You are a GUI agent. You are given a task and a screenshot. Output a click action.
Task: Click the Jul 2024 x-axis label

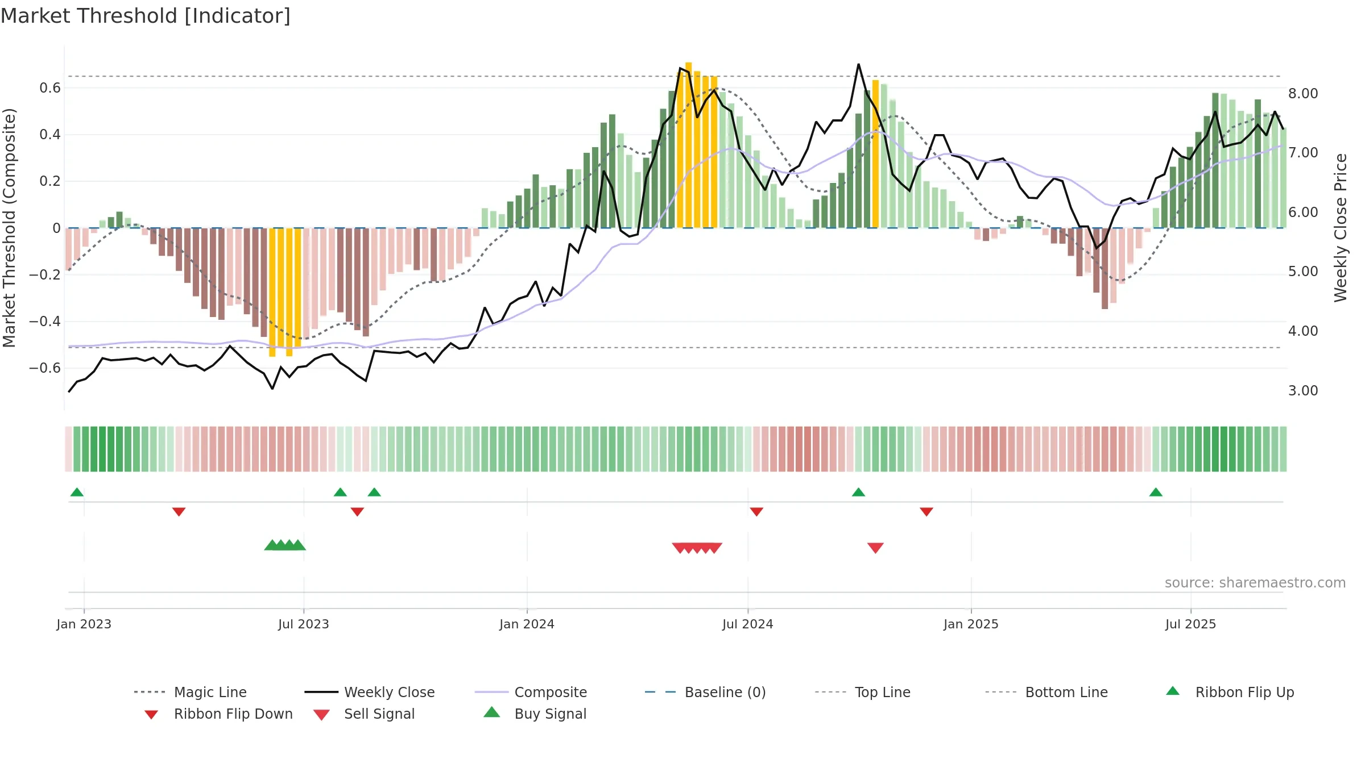pos(748,624)
